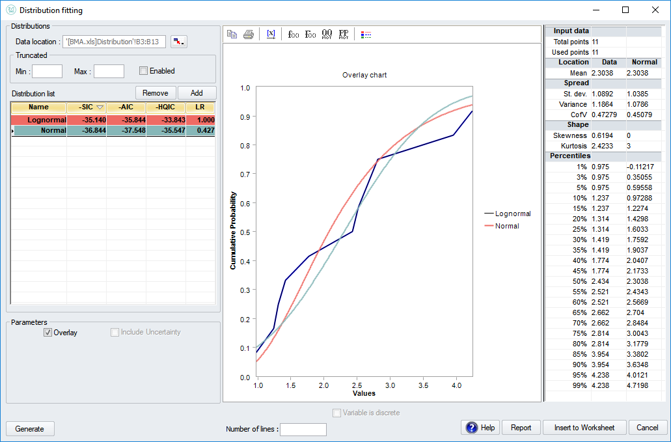Click the Number of lines input field
671x442 pixels.
click(303, 430)
